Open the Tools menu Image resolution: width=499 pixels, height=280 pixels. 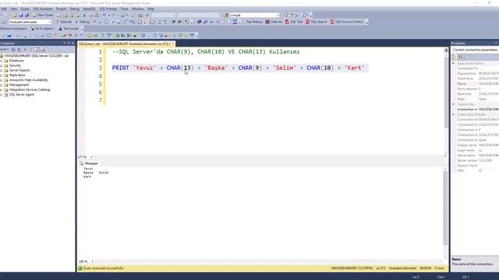[x=124, y=9]
